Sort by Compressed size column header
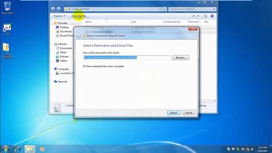The image size is (272, 153). (x=172, y=22)
